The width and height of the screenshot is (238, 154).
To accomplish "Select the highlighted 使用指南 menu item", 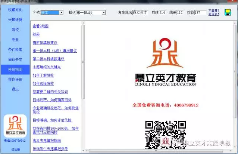I will [15, 70].
